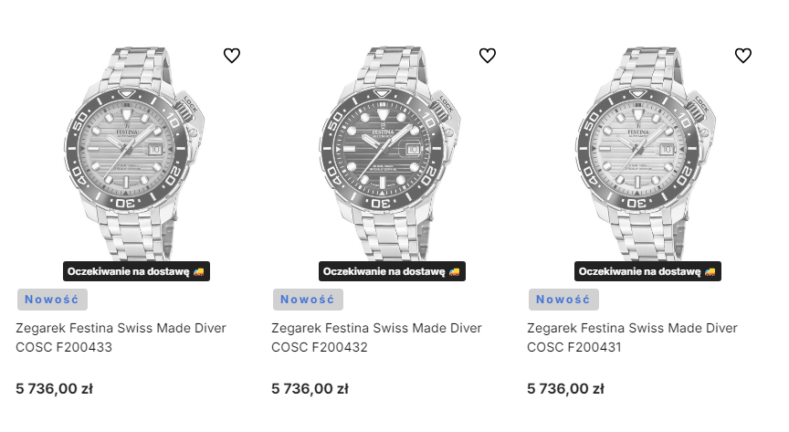Click delivery status label on F200433 watch
789x432 pixels.
click(x=128, y=271)
